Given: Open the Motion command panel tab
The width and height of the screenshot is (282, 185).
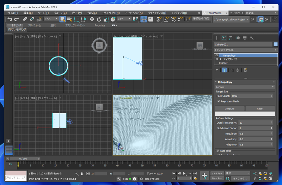Looking at the screenshot, I should tap(238, 38).
